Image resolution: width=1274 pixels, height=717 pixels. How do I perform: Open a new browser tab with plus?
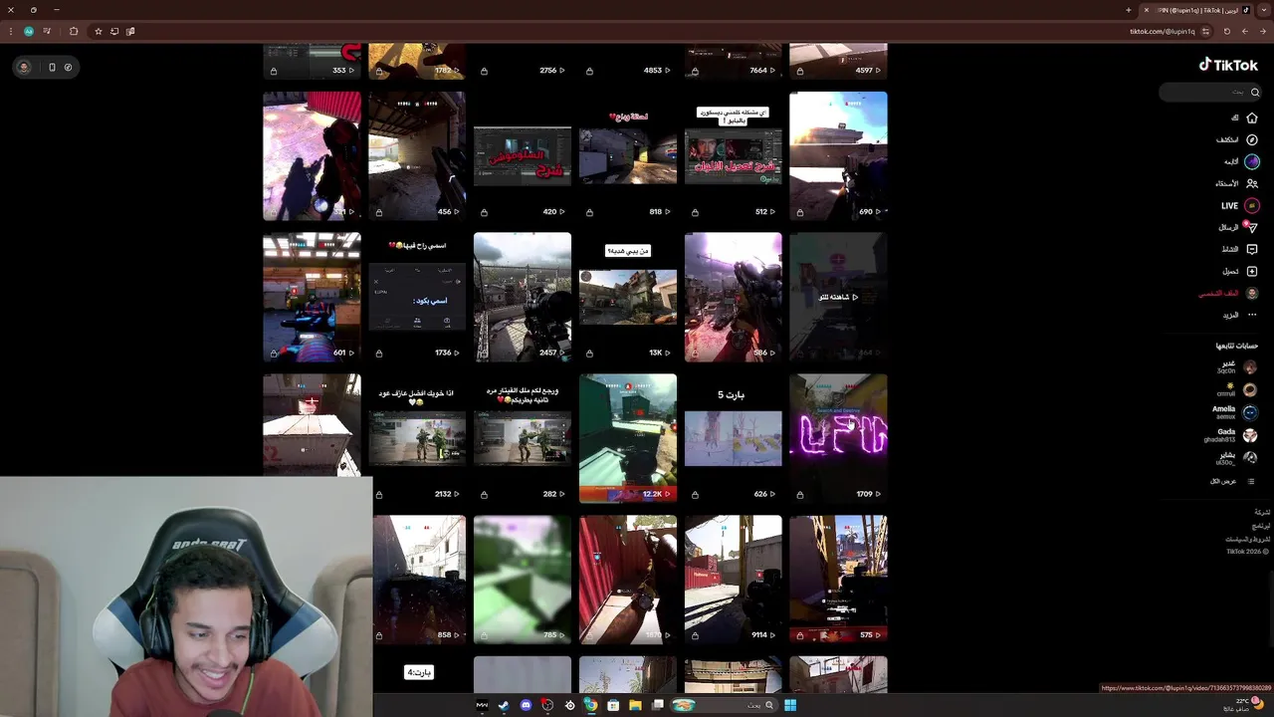[x=1128, y=10]
